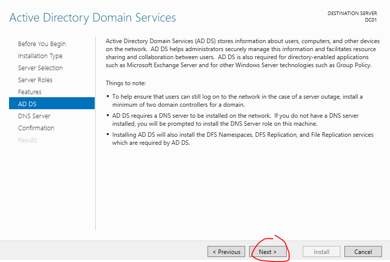
Task: Select the Installation Type step
Action: pyautogui.click(x=40, y=56)
